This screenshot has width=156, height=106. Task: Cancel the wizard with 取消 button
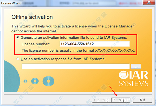click(x=142, y=100)
